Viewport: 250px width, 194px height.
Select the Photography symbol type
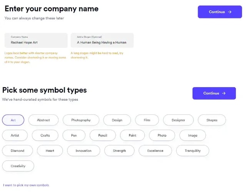click(81, 120)
